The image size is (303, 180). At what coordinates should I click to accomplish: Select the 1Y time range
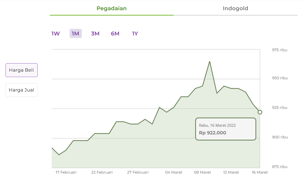coord(135,33)
